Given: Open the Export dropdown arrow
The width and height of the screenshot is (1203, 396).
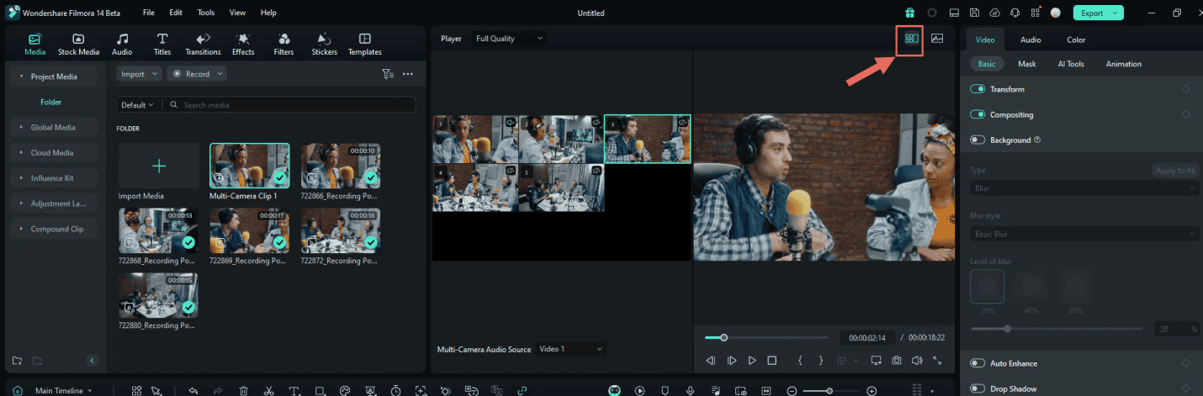Looking at the screenshot, I should click(1115, 13).
